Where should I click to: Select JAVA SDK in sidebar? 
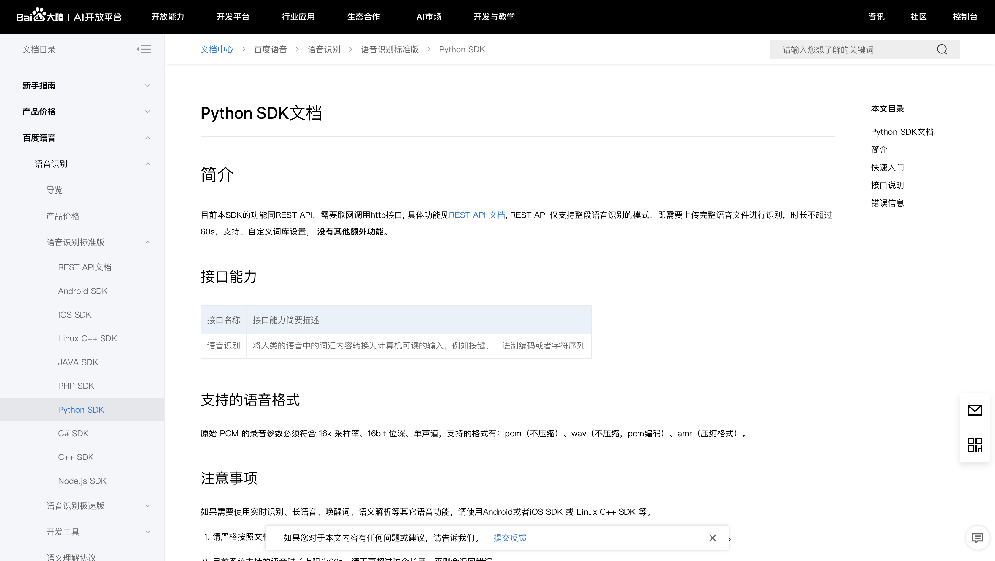78,362
